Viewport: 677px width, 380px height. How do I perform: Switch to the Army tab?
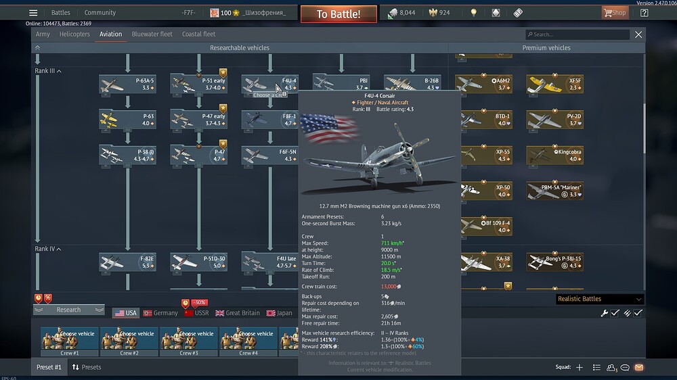(x=43, y=34)
